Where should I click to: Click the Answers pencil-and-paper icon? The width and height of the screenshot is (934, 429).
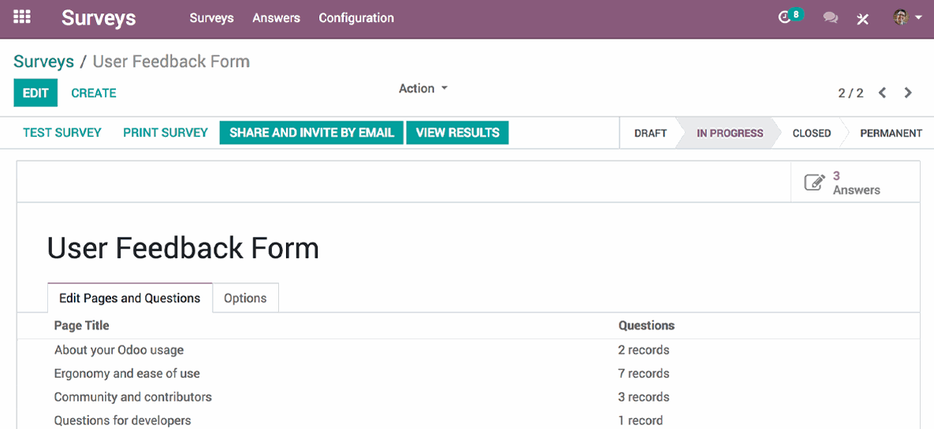point(814,183)
